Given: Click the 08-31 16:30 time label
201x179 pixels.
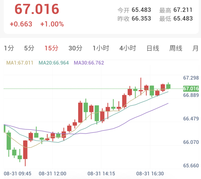Looking at the screenshot, I should click(150, 174).
